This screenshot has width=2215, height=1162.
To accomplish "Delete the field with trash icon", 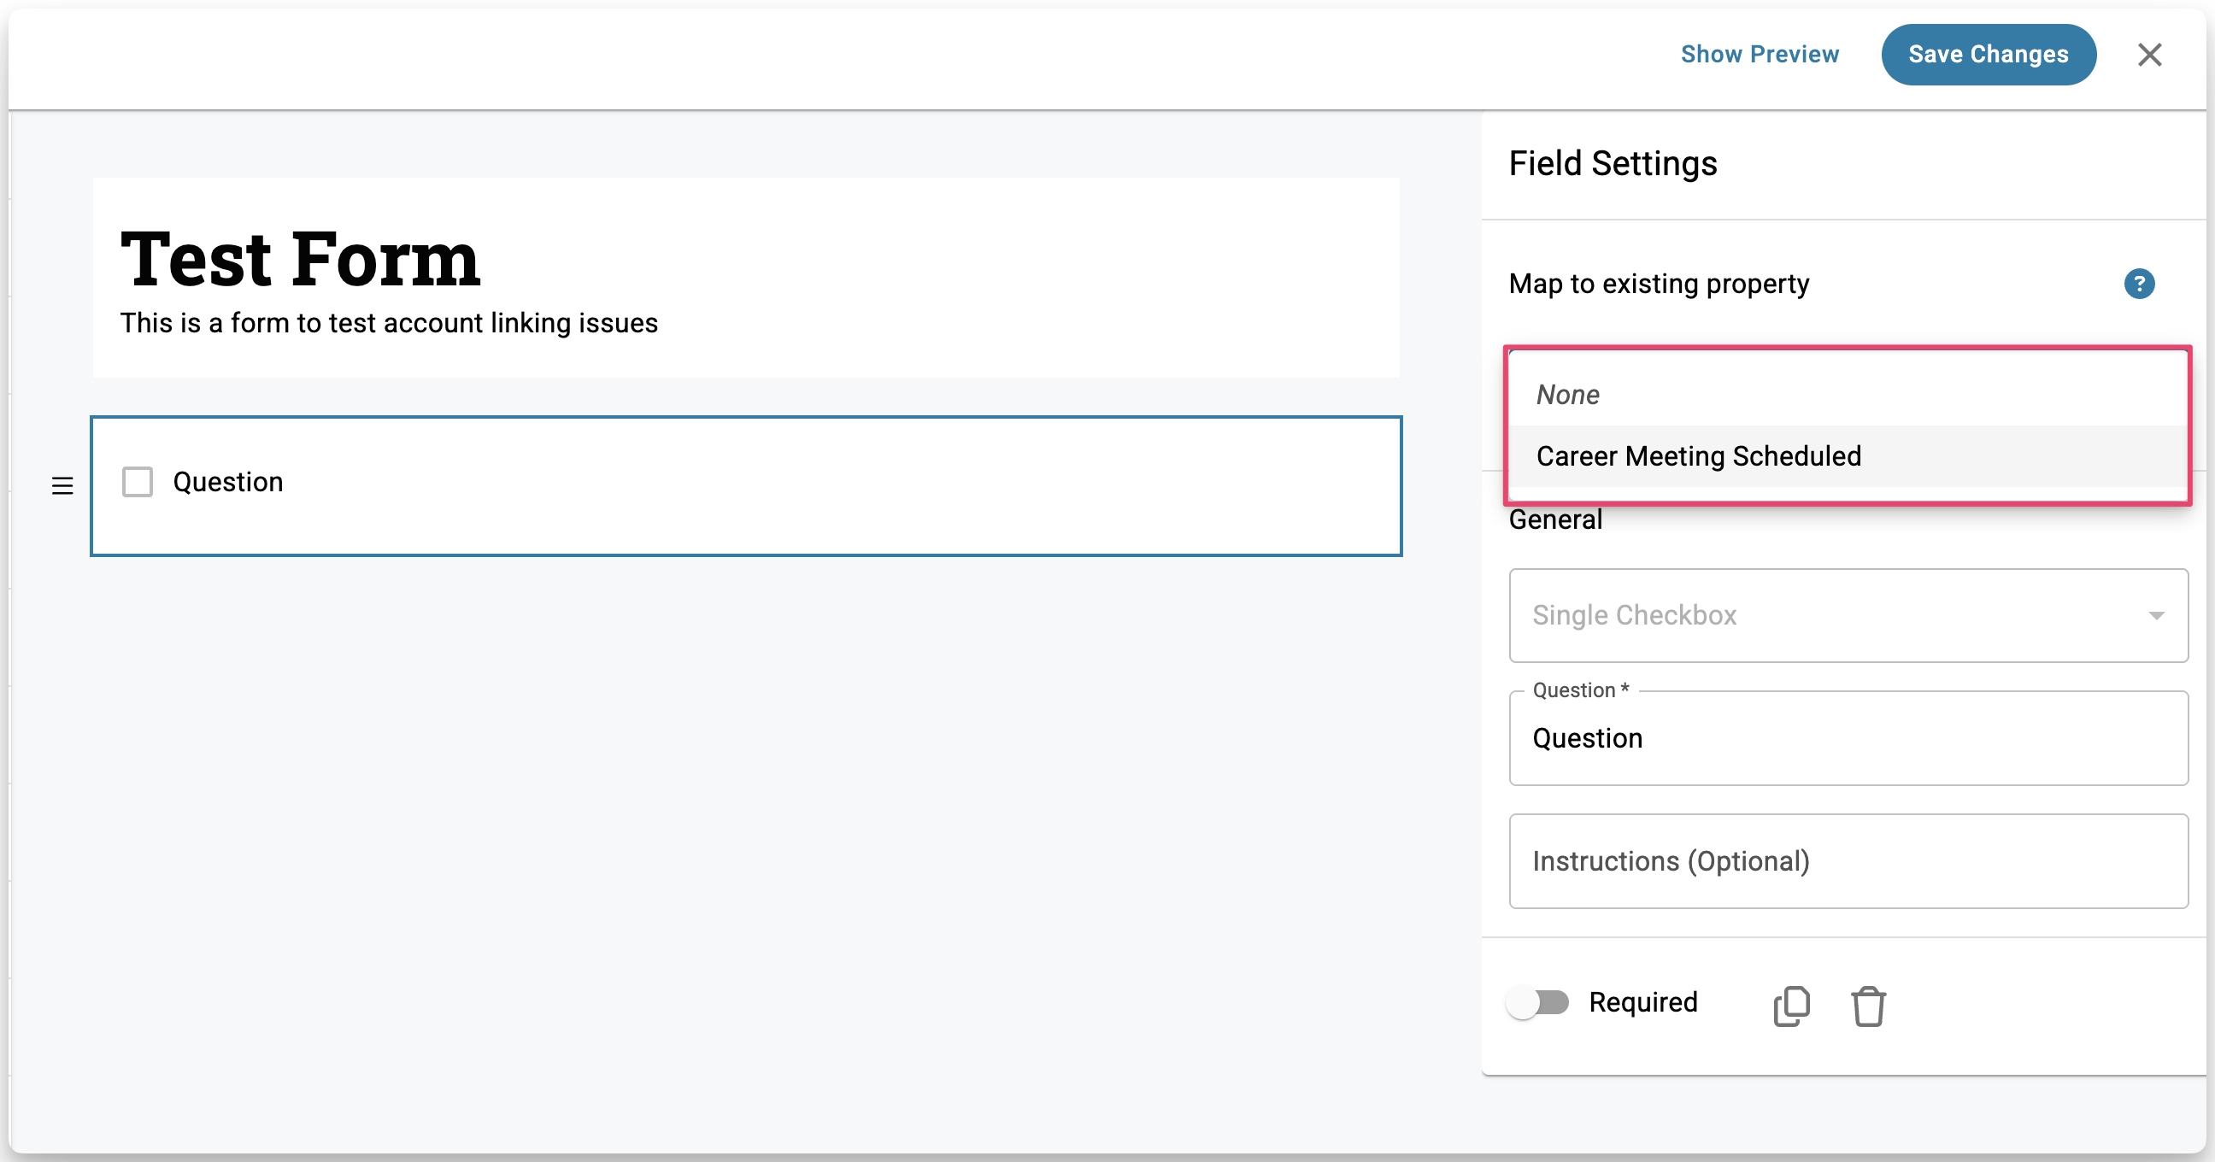I will (1867, 1005).
